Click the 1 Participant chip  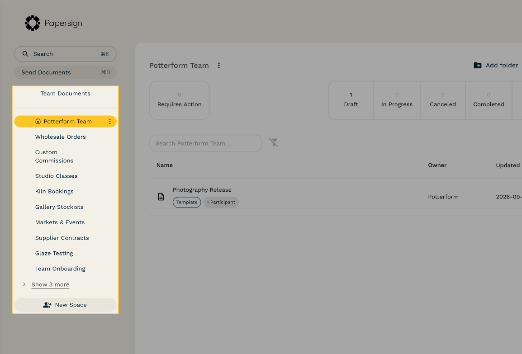click(221, 202)
